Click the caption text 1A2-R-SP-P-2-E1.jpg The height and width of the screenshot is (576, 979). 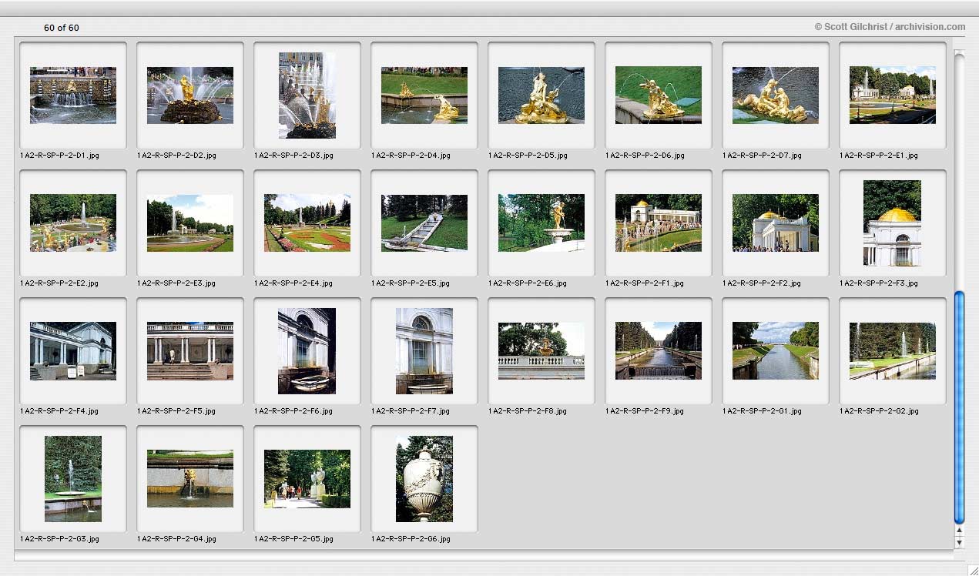coord(879,156)
